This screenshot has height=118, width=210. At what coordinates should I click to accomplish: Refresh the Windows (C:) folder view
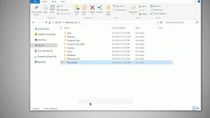pos(161,22)
